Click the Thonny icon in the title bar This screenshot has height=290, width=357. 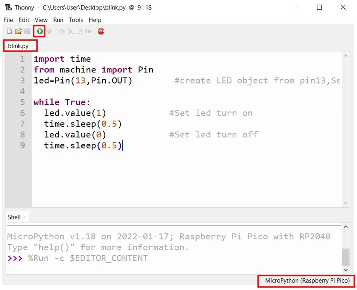(x=8, y=7)
